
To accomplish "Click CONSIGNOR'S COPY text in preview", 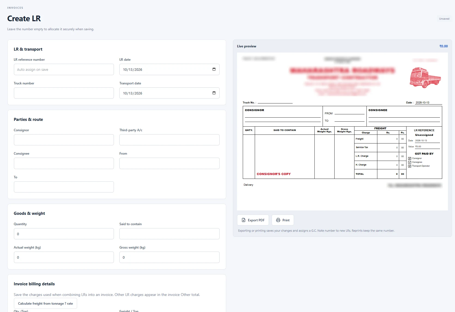I will point(274,174).
